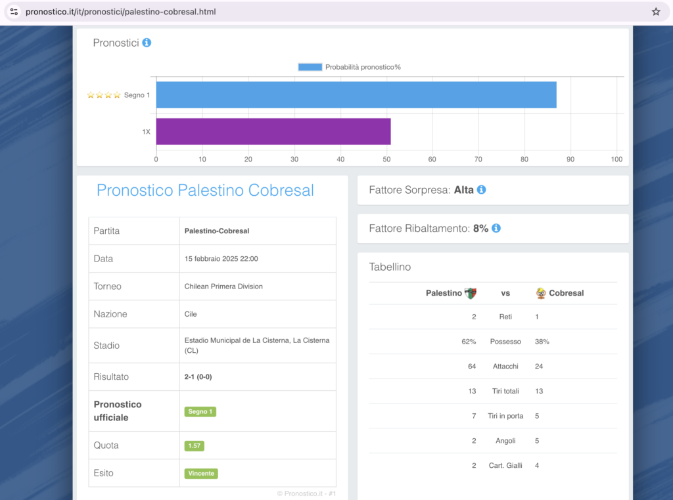This screenshot has width=673, height=500.
Task: Click the green Segno 1 badge
Action: 200,411
